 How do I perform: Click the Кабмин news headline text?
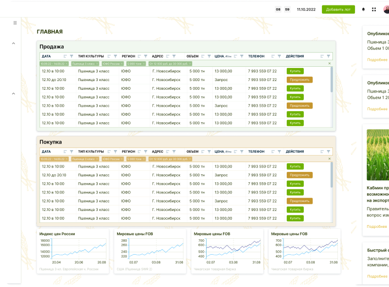[378, 194]
